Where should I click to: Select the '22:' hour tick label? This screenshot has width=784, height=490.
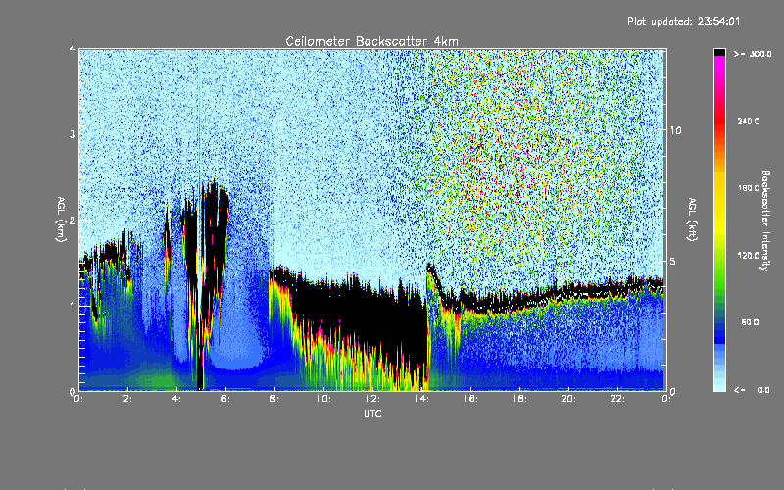[617, 399]
